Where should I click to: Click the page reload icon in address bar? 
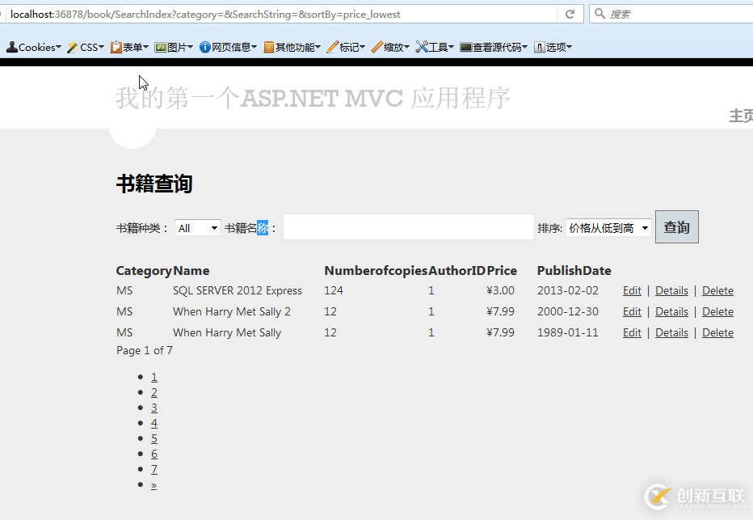pyautogui.click(x=569, y=14)
